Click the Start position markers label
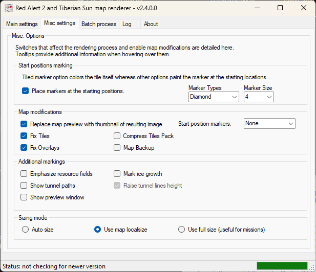Screen dimensions: 316x272 pyautogui.click(x=205, y=124)
